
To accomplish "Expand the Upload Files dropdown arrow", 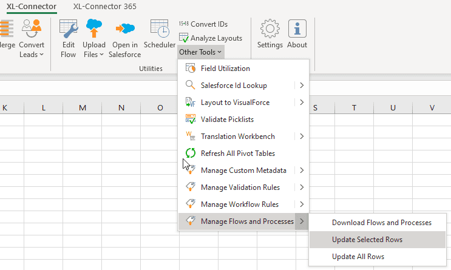I will pos(101,55).
